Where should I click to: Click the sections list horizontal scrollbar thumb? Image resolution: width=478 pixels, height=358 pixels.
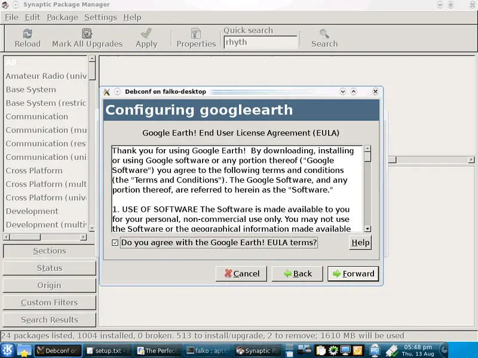25,237
